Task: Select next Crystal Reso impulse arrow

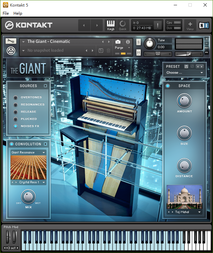Action: click(16, 182)
